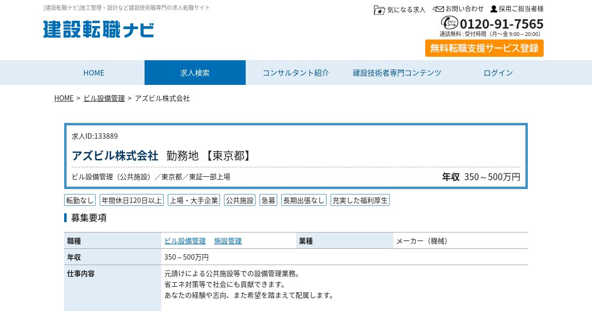Click the 募集要項 section heading
The width and height of the screenshot is (592, 311).
coord(89,218)
